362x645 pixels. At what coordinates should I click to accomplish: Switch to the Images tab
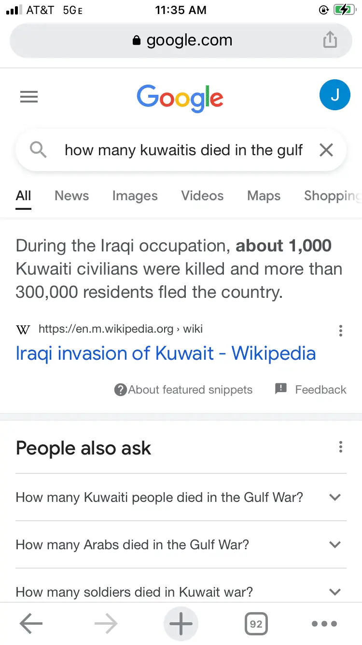tap(135, 196)
